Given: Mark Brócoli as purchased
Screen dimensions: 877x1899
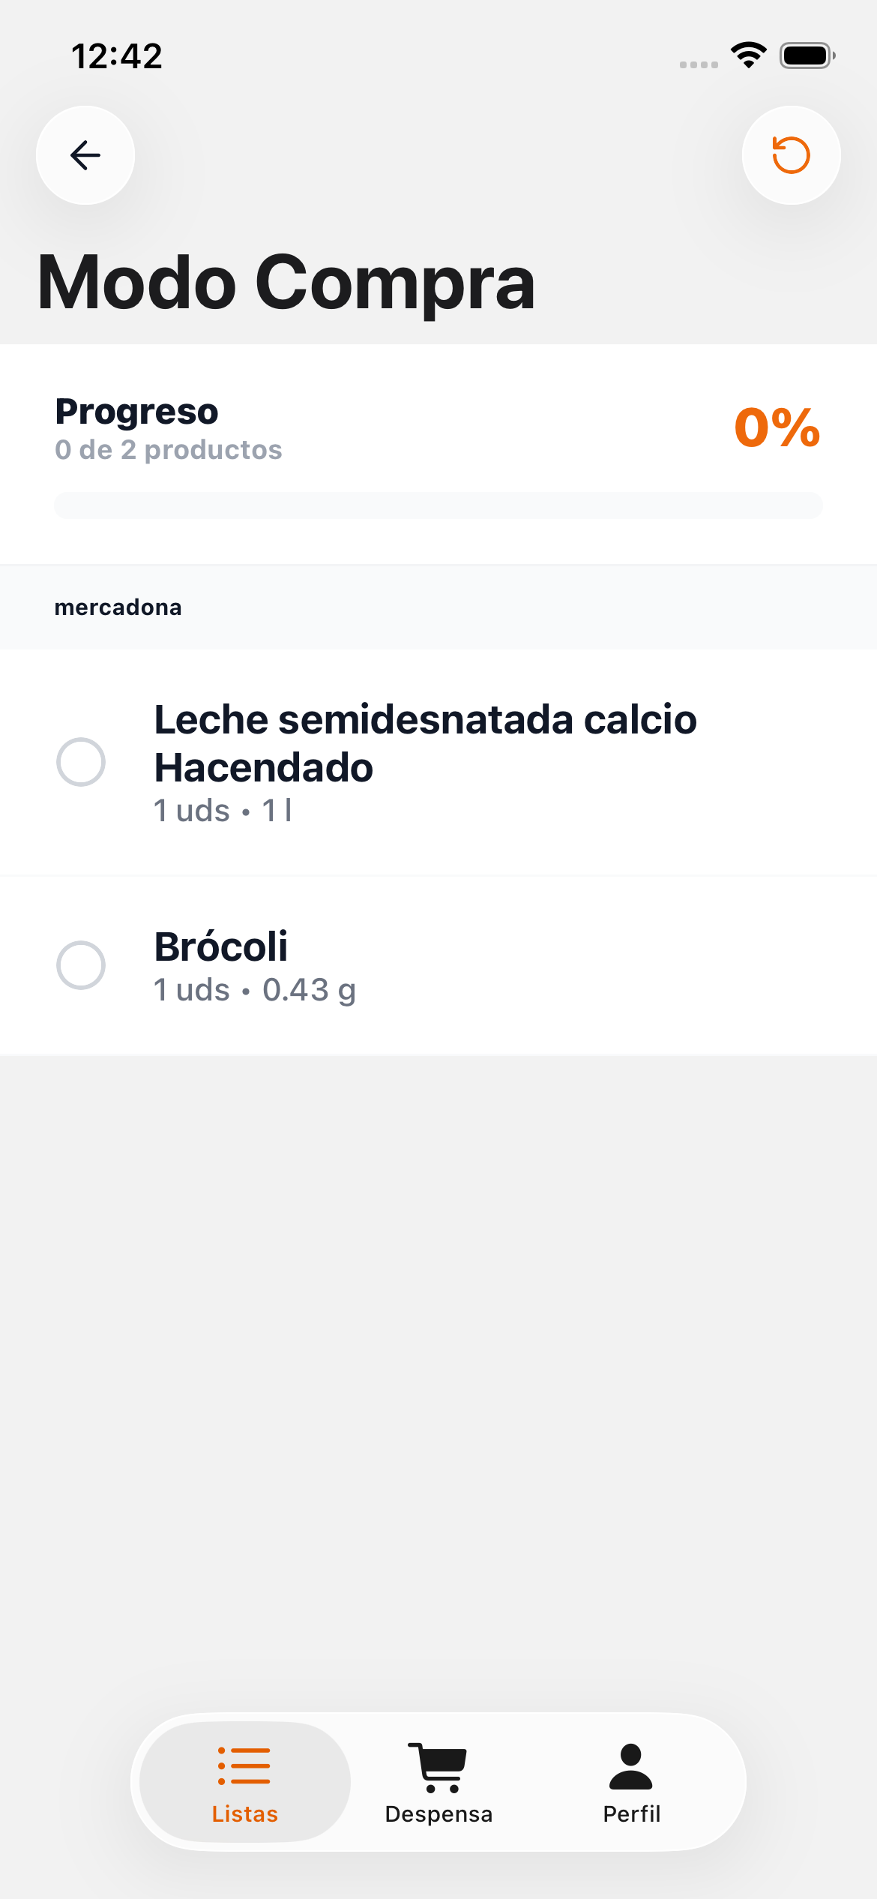Looking at the screenshot, I should [81, 965].
